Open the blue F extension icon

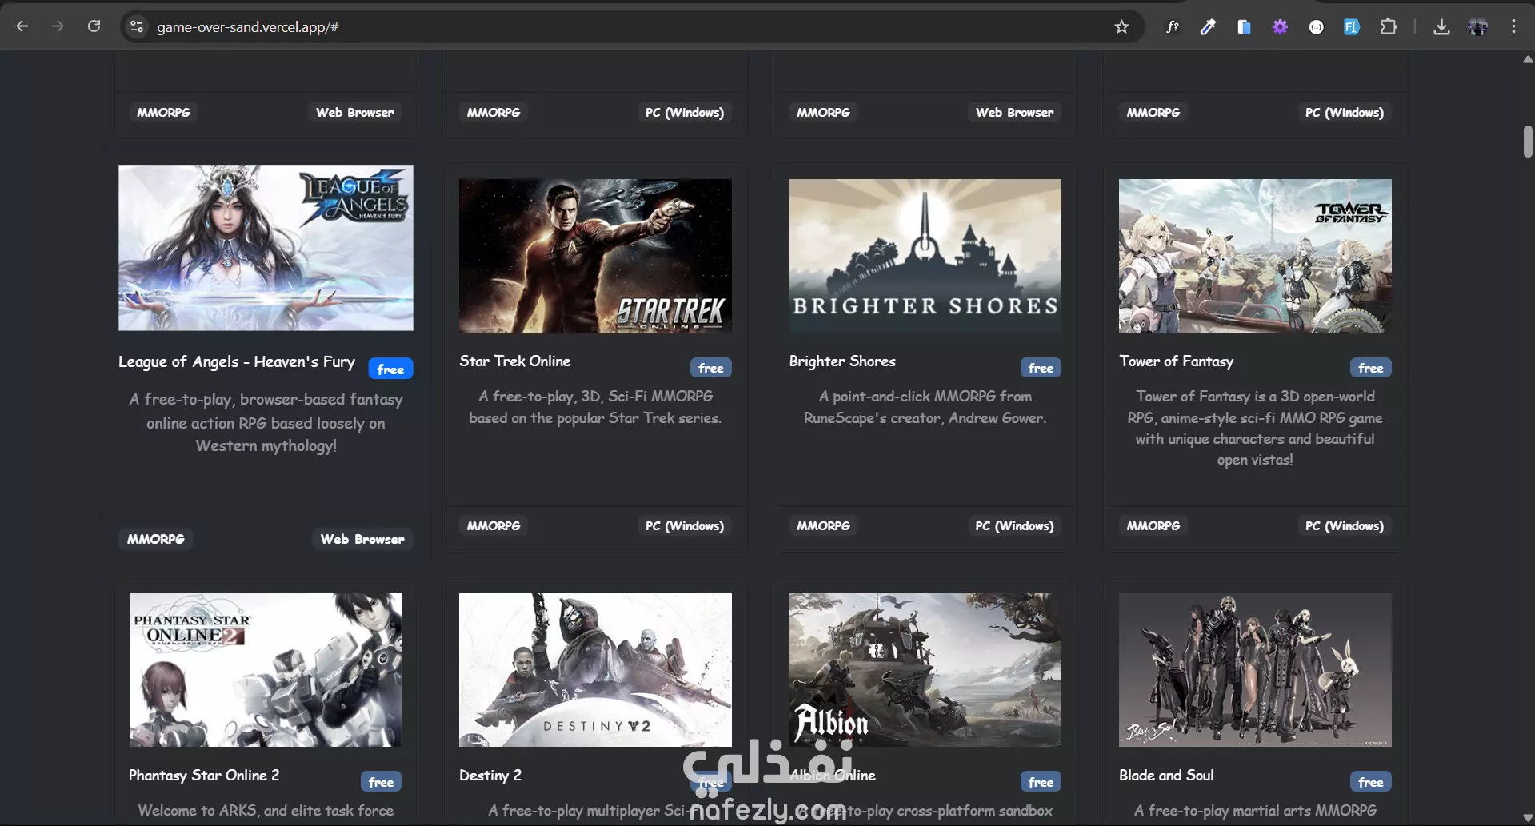(x=1352, y=26)
